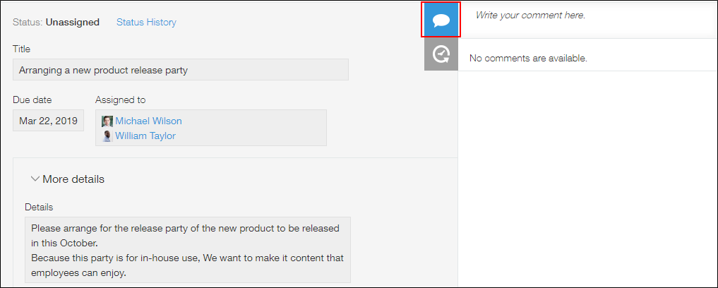
Task: Focus the 'Write your comment here' box
Action: pyautogui.click(x=586, y=15)
